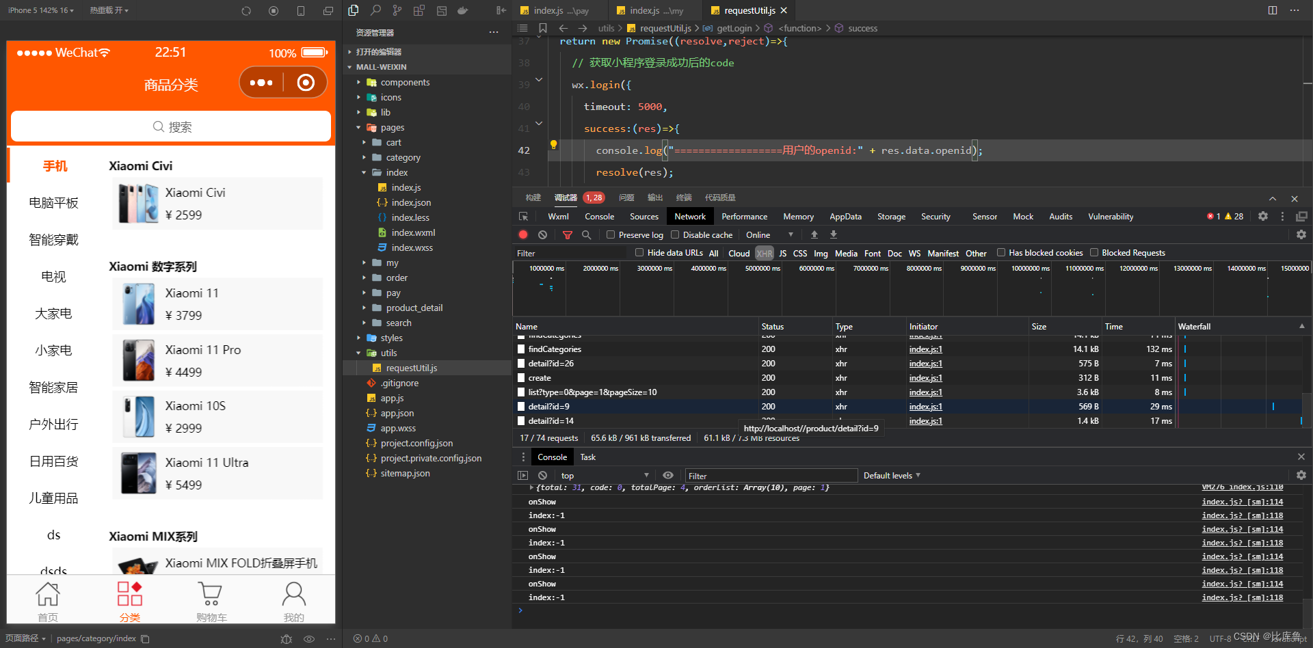Enable the Disable cache checkbox
The image size is (1313, 648).
pyautogui.click(x=675, y=234)
